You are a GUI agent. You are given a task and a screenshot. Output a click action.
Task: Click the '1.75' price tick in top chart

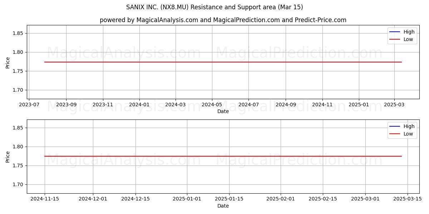pyautogui.click(x=19, y=71)
